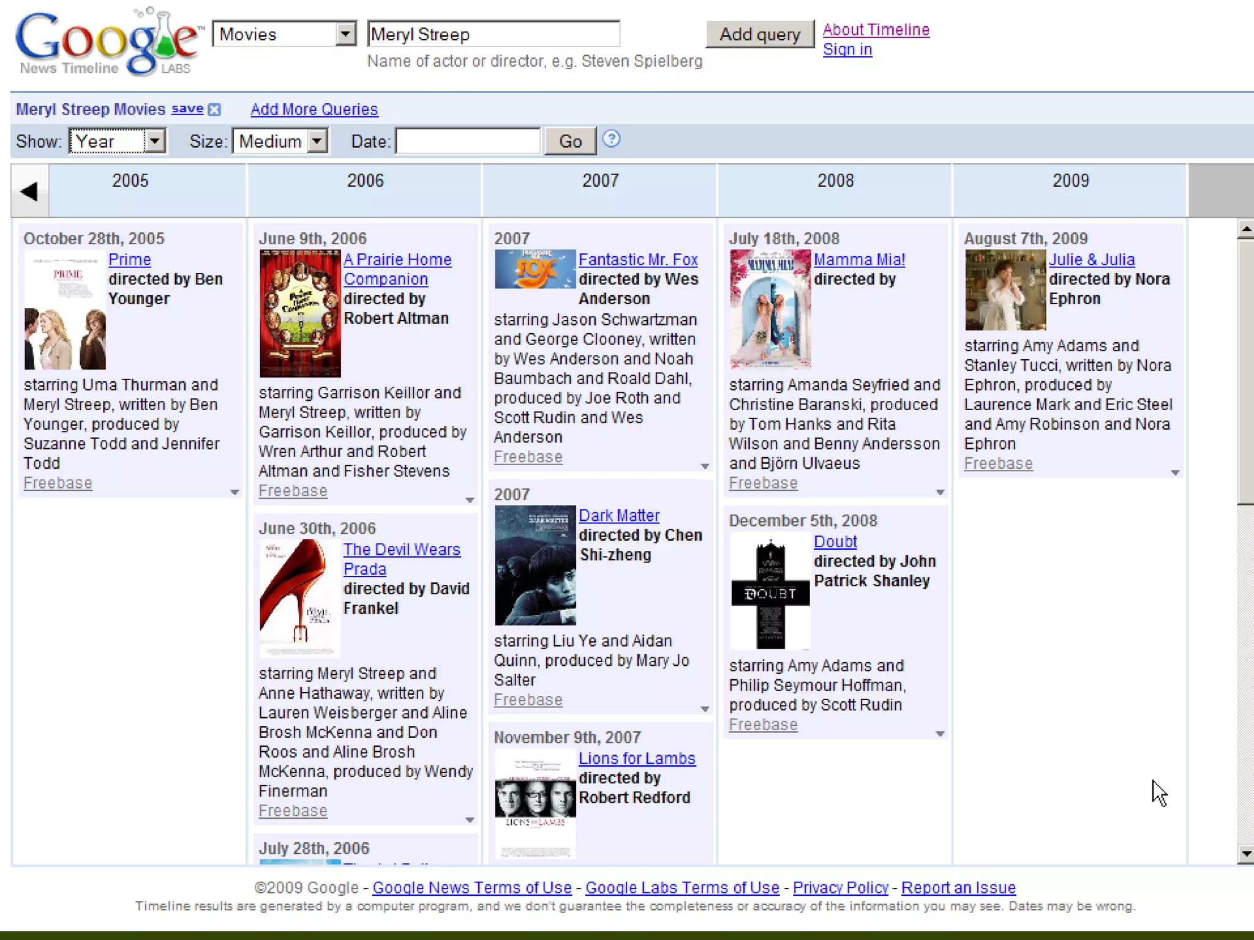This screenshot has width=1254, height=940.
Task: Click into the Date input field
Action: coord(468,141)
